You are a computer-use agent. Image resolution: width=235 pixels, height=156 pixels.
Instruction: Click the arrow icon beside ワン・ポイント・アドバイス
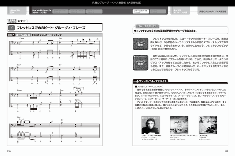136,81
